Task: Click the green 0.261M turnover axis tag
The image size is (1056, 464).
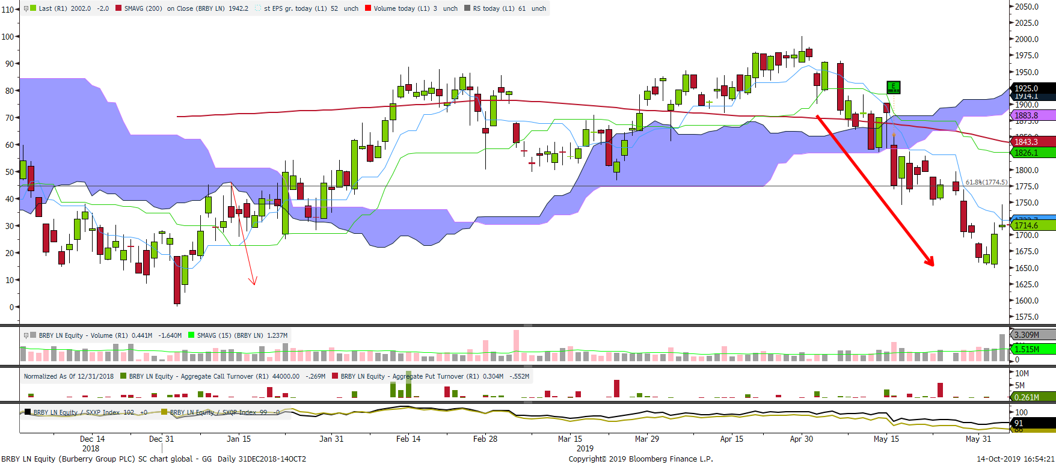Action: coord(1033,397)
